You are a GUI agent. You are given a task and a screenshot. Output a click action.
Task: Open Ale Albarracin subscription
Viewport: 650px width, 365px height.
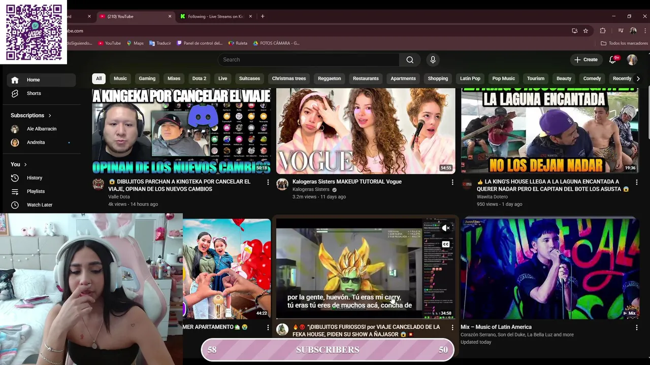tap(41, 129)
